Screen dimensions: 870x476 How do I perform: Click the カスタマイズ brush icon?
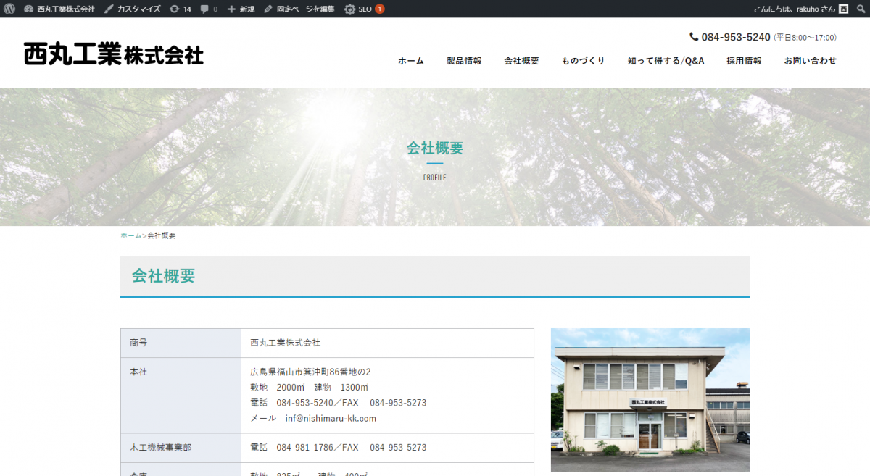point(108,9)
